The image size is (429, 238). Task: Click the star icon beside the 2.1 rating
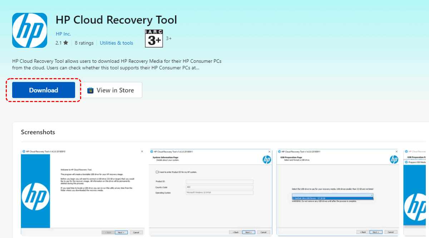pyautogui.click(x=65, y=43)
